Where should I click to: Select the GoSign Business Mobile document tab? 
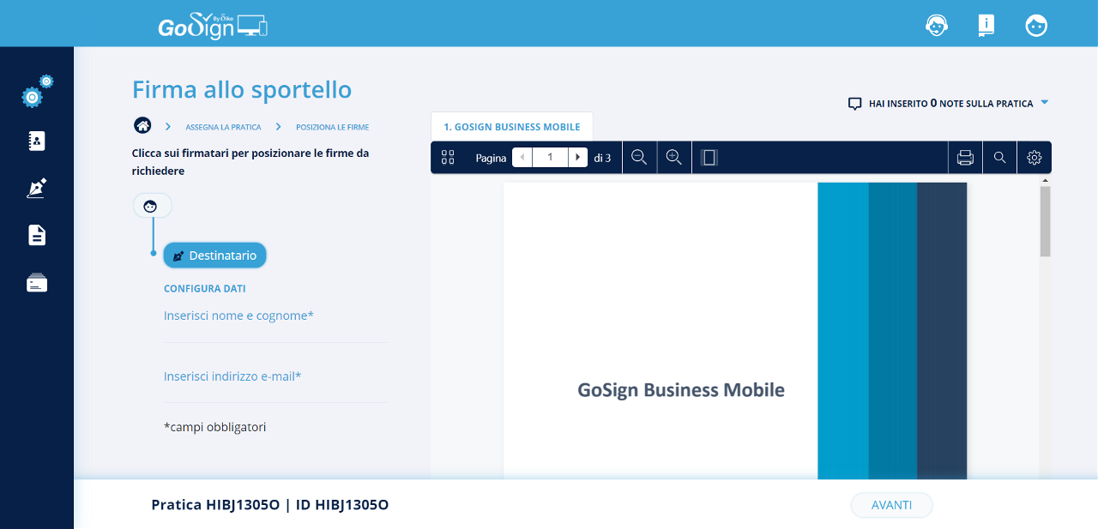511,127
